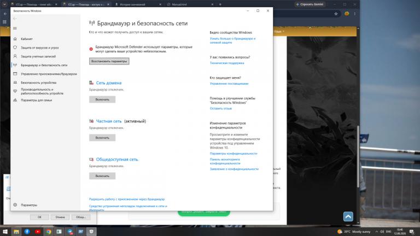The image size is (420, 236).
Task: Open Chrome profile avatar
Action: pos(347,14)
